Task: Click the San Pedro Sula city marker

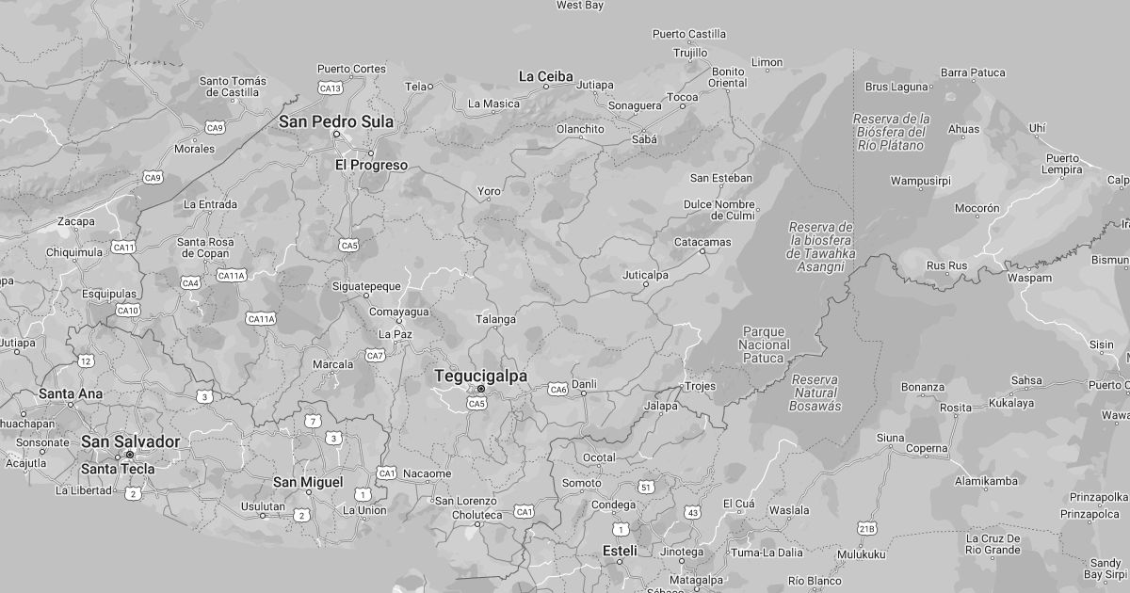Action: pyautogui.click(x=336, y=135)
